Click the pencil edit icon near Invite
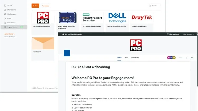 click(187, 57)
